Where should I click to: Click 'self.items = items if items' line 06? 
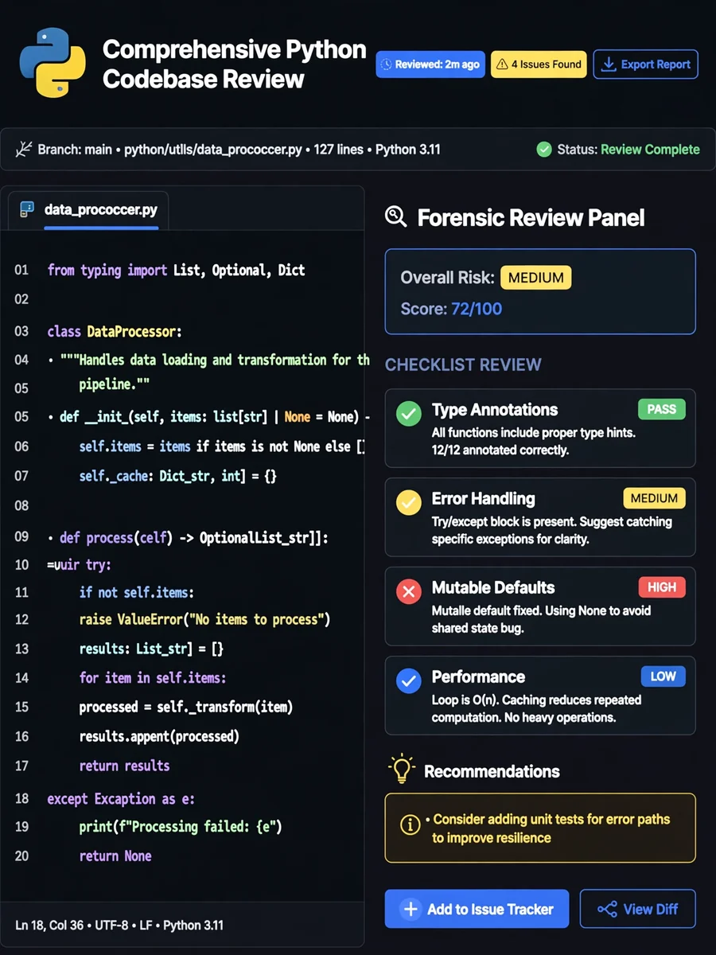222,446
